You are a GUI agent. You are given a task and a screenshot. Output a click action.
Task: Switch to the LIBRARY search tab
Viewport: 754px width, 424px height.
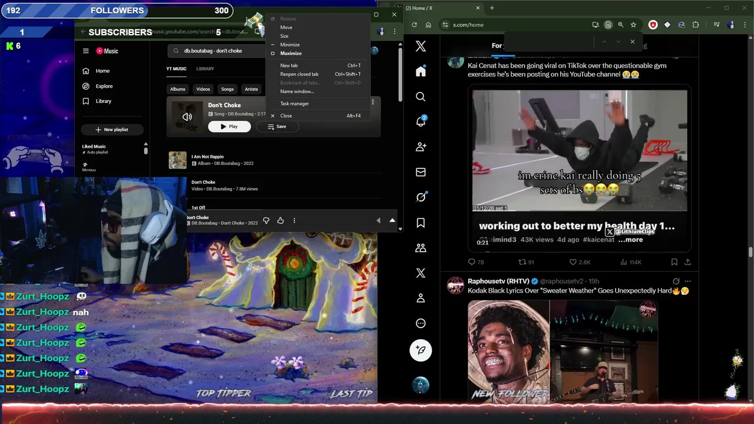205,69
